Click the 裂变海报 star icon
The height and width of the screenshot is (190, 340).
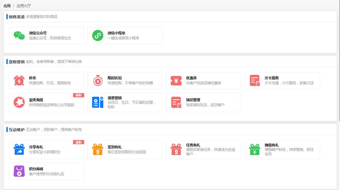[19, 102]
